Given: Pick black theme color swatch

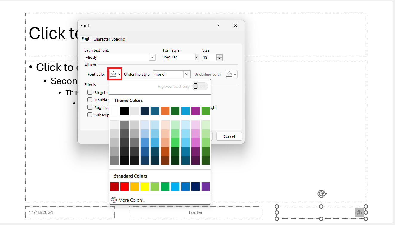Looking at the screenshot, I should click(125, 111).
